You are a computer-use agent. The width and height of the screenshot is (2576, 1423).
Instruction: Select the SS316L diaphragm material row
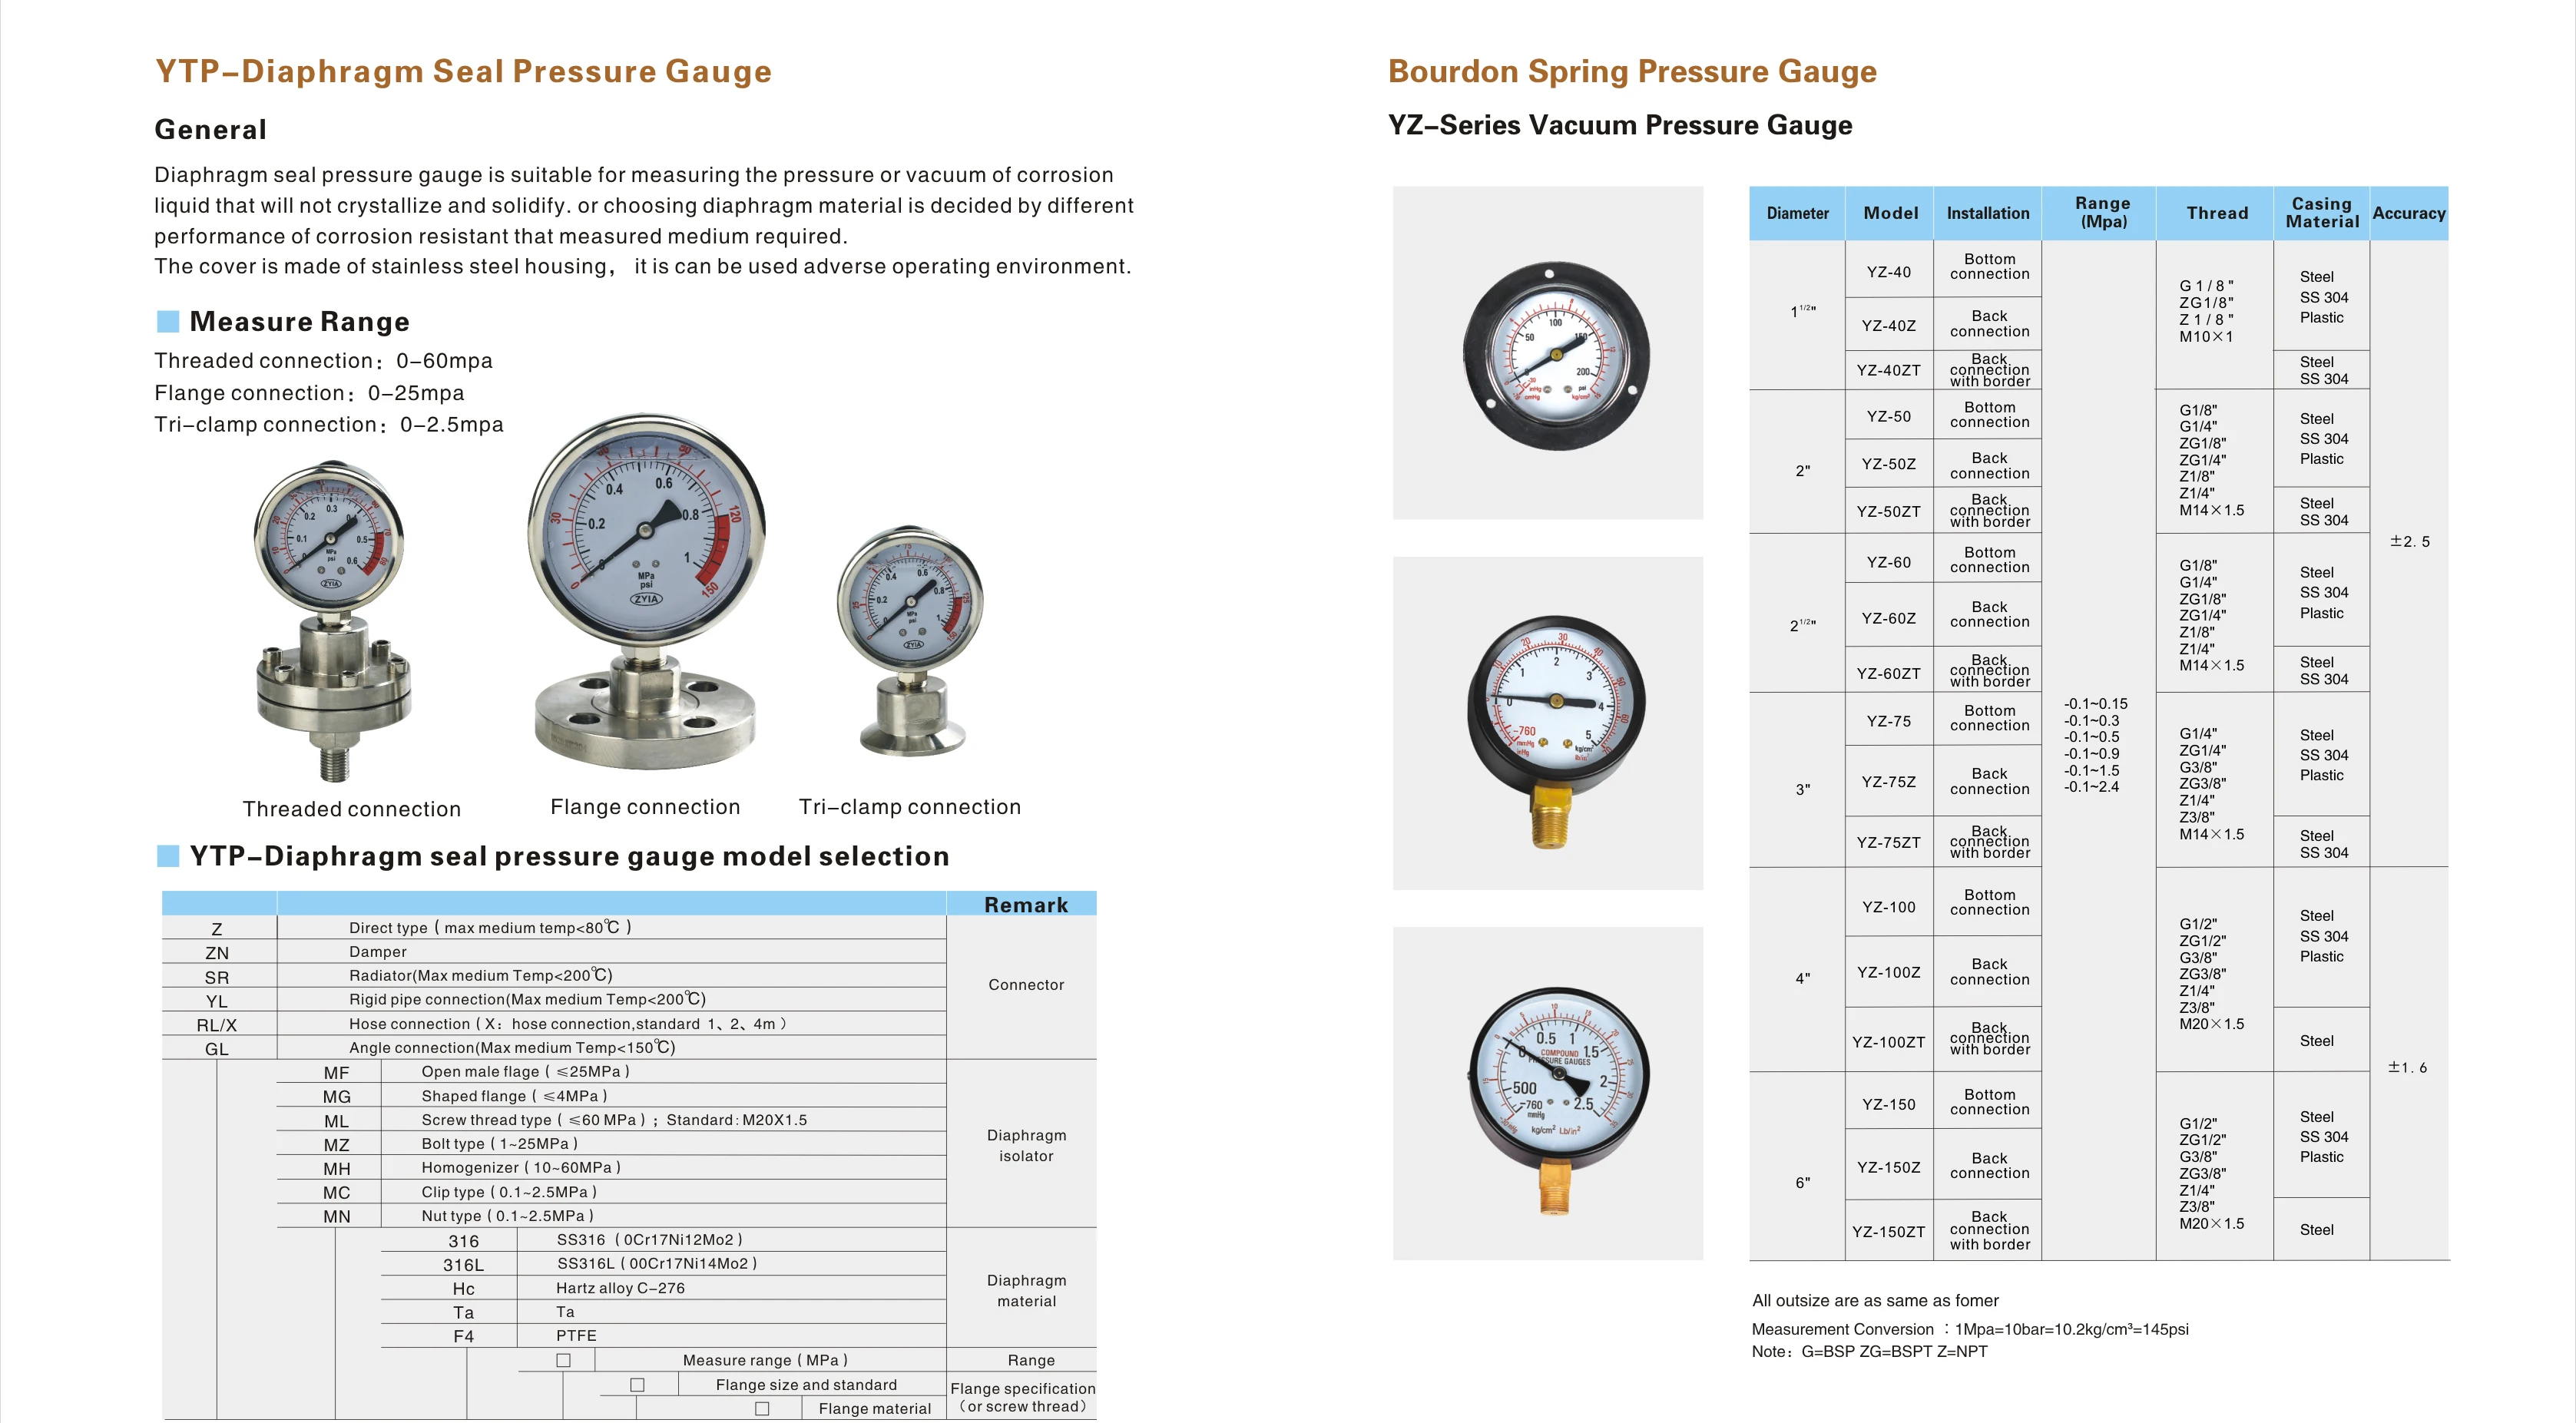[656, 1264]
